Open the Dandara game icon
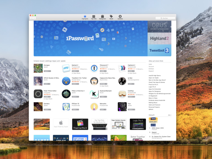This screenshot has height=159, width=212. [38, 107]
